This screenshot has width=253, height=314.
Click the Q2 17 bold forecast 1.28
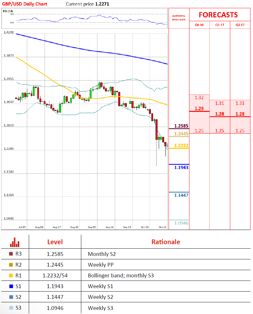tap(240, 114)
